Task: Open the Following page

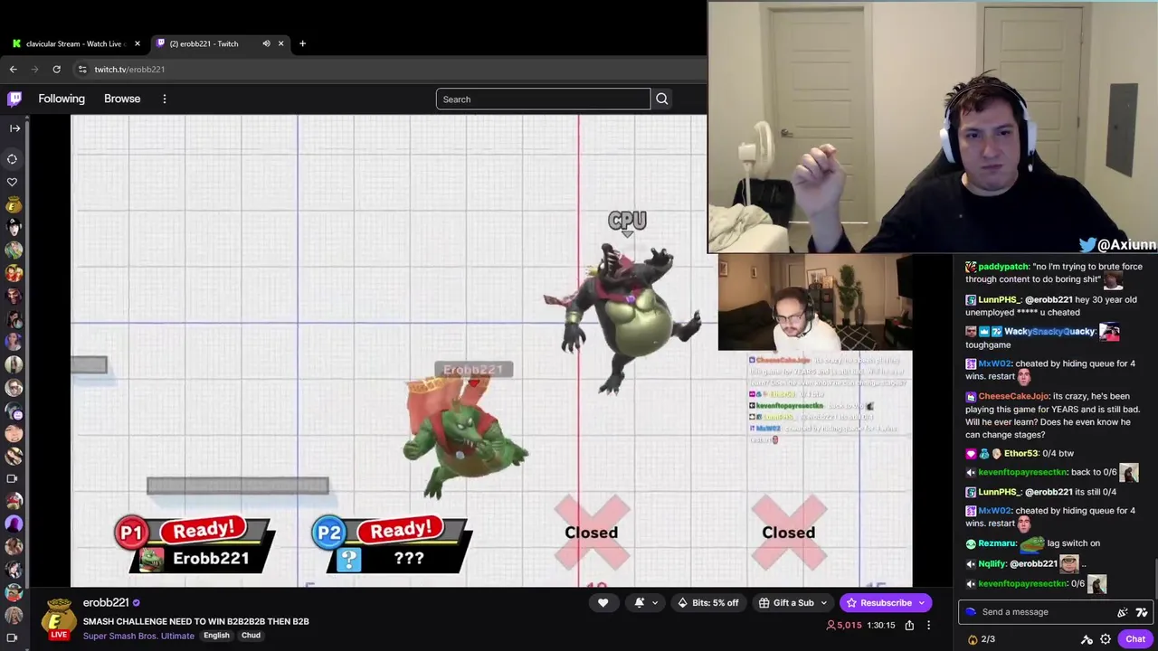Action: point(62,99)
